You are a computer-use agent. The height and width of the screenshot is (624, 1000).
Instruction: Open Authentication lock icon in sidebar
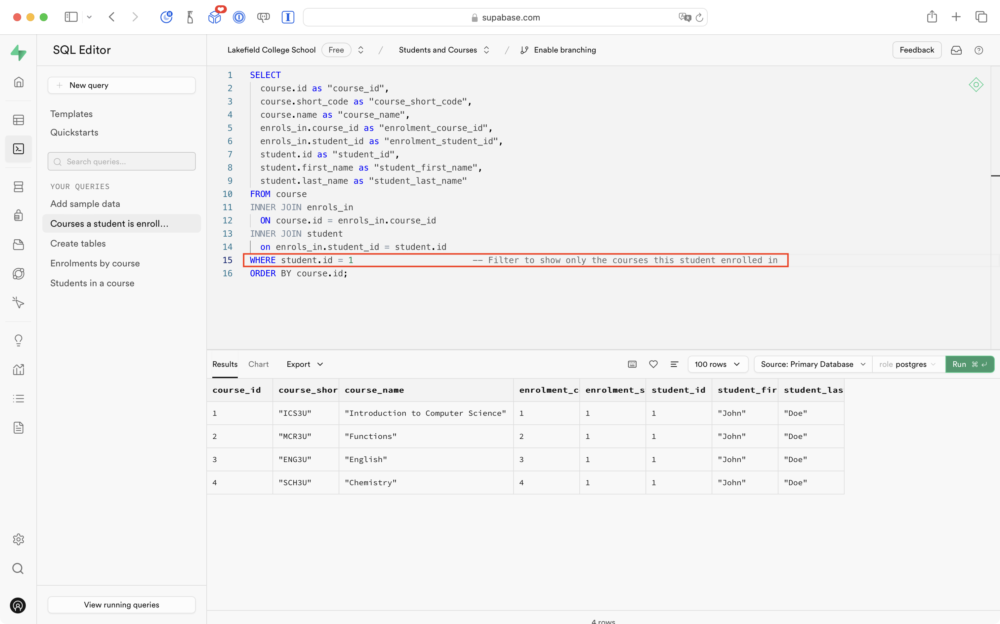[19, 215]
